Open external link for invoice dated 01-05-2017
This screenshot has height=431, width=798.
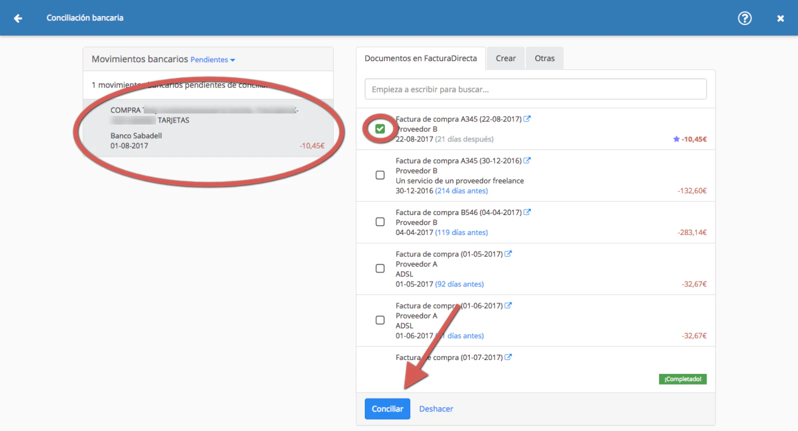pyautogui.click(x=508, y=253)
